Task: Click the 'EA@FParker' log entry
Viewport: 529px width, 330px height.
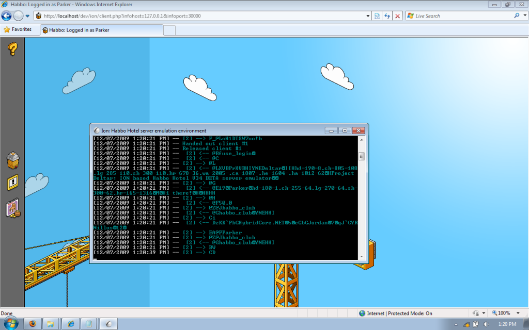Action: click(225, 233)
